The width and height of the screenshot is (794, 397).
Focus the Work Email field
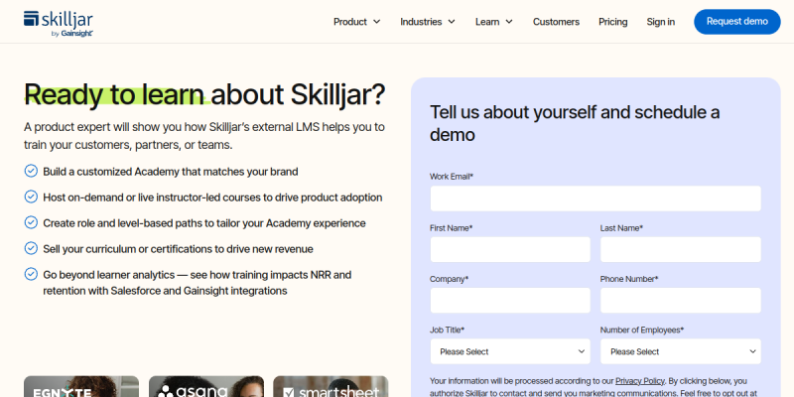point(595,198)
